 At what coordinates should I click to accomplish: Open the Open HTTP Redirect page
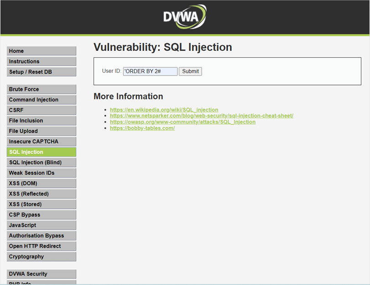(x=42, y=246)
